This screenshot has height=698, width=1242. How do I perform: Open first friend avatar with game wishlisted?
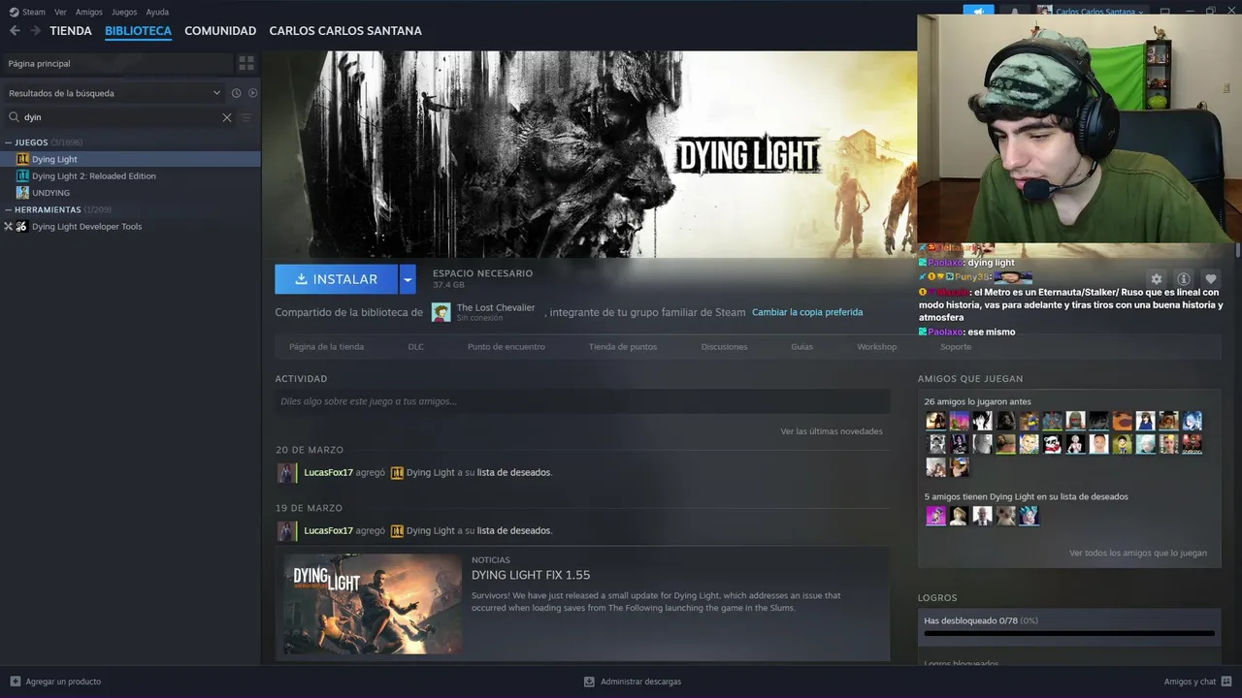[x=935, y=516]
